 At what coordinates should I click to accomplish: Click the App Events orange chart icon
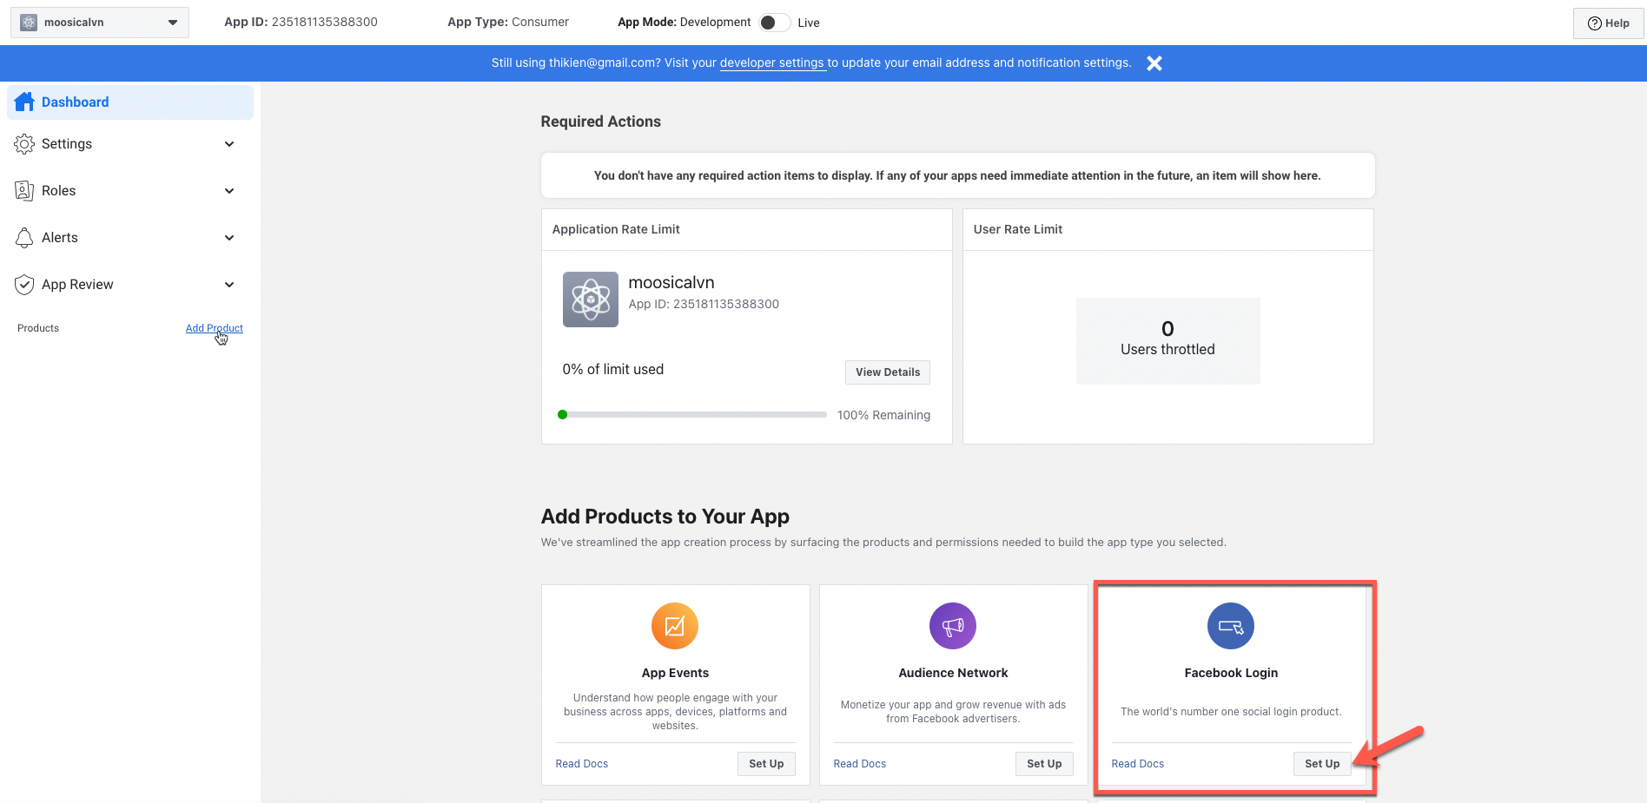click(x=675, y=626)
